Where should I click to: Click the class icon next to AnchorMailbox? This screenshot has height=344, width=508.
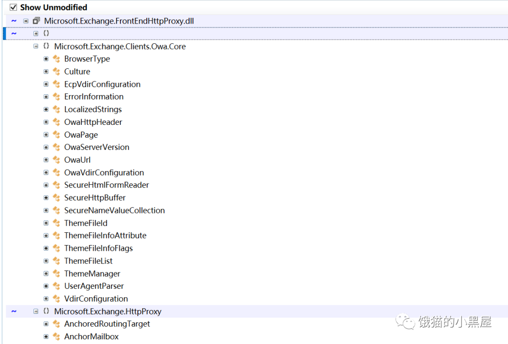click(57, 336)
